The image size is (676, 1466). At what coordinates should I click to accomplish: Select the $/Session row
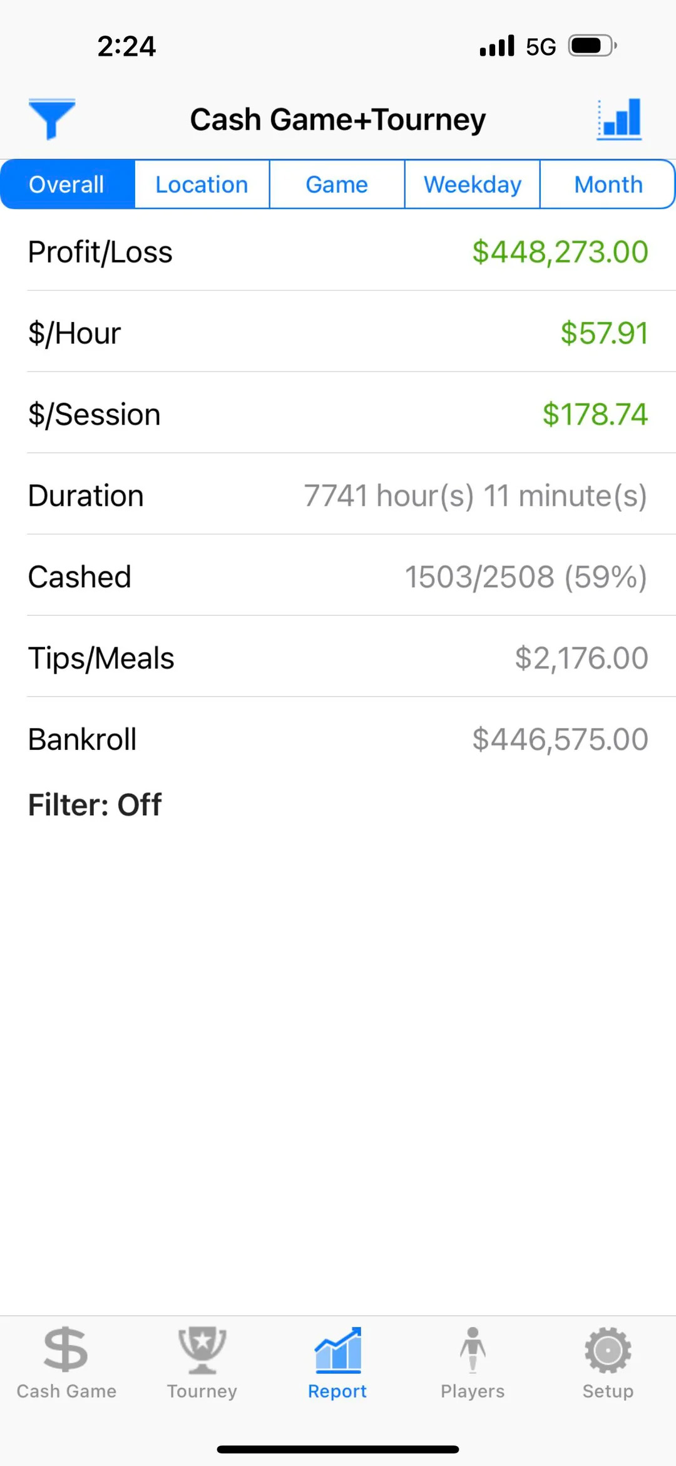(338, 414)
